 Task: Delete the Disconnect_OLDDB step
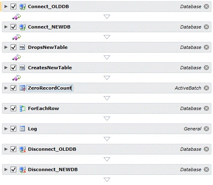[206, 149]
